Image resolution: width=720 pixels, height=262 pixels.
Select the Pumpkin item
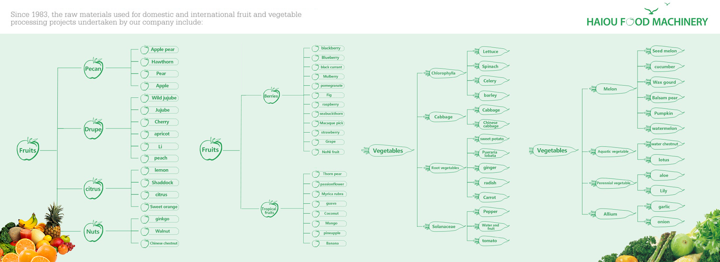664,113
